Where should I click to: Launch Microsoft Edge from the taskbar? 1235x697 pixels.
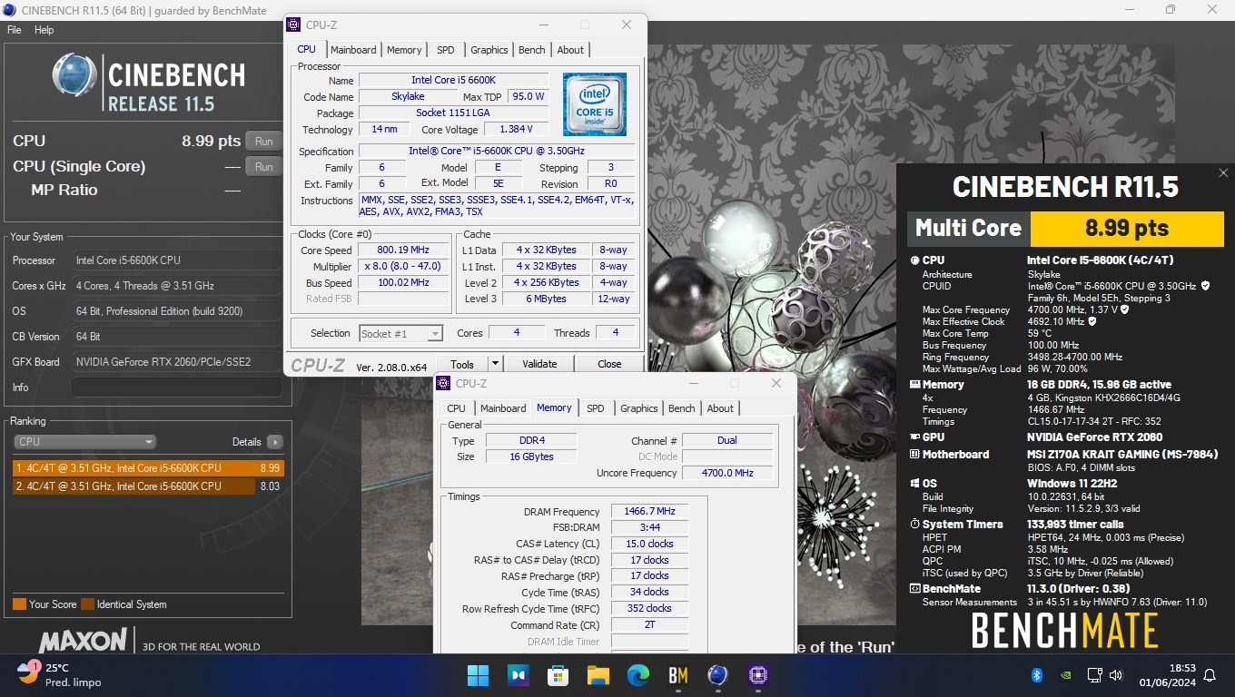(x=638, y=675)
